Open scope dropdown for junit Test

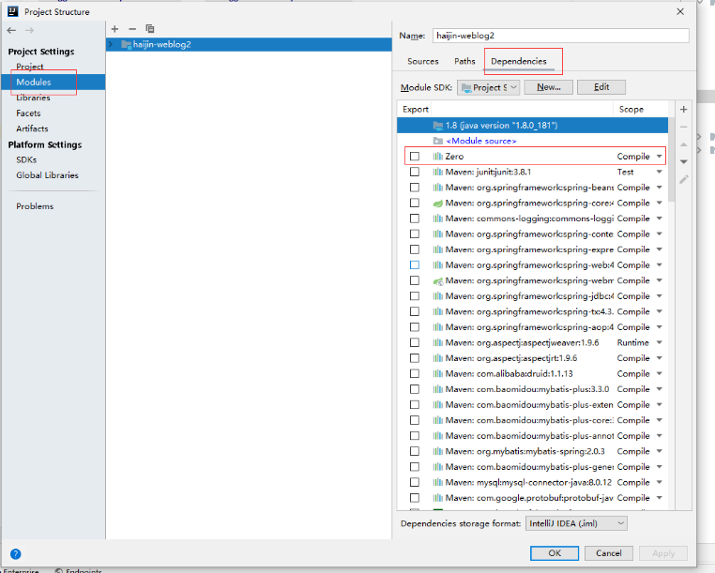click(x=659, y=172)
